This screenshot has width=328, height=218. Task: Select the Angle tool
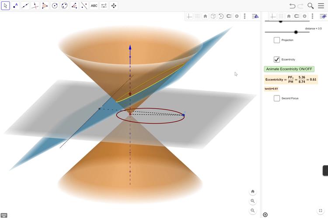point(74,6)
